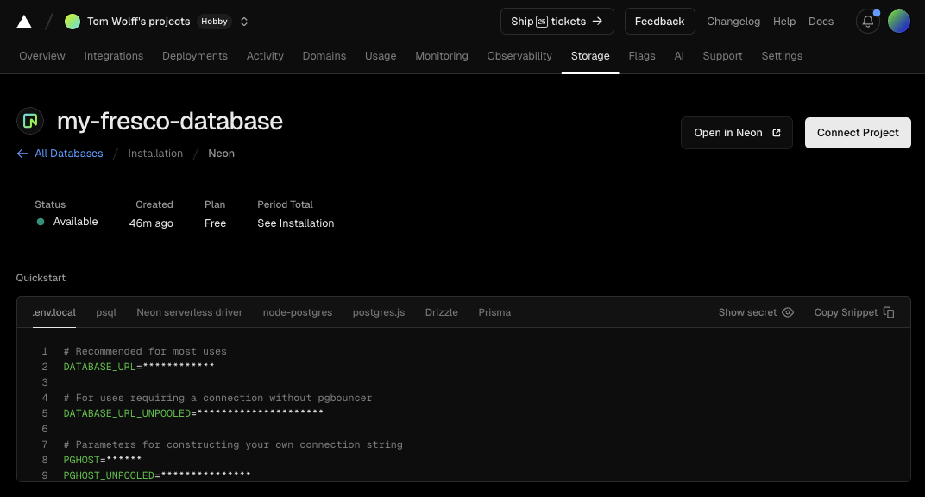Expand the team switcher chevron
This screenshot has height=497, width=925.
(x=244, y=22)
